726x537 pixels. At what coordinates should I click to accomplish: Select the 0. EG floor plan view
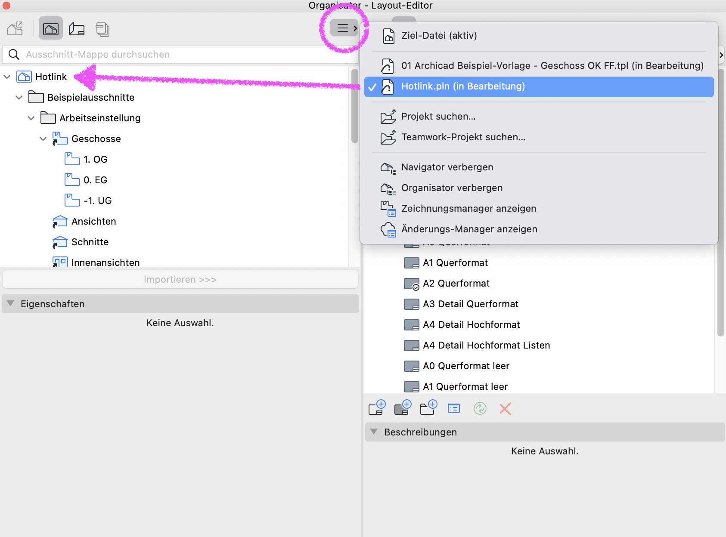coord(86,180)
